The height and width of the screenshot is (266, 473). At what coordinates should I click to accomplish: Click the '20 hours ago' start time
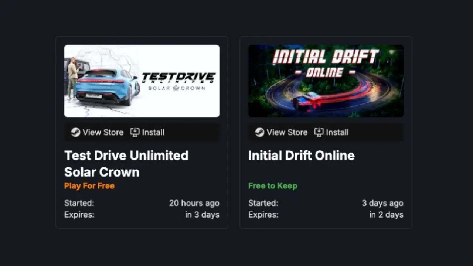[x=194, y=203]
